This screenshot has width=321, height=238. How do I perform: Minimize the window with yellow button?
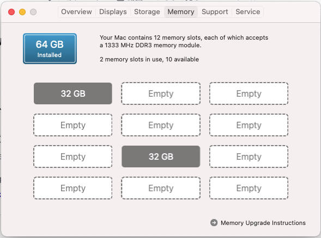(22, 12)
